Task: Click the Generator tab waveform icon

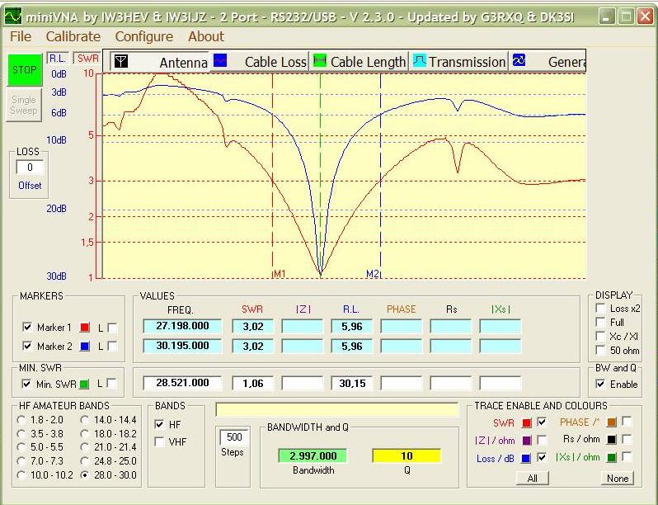Action: [519, 61]
